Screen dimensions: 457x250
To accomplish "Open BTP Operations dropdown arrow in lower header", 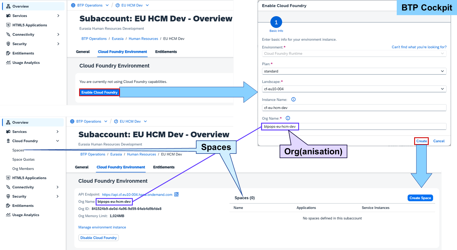I will [x=106, y=121].
